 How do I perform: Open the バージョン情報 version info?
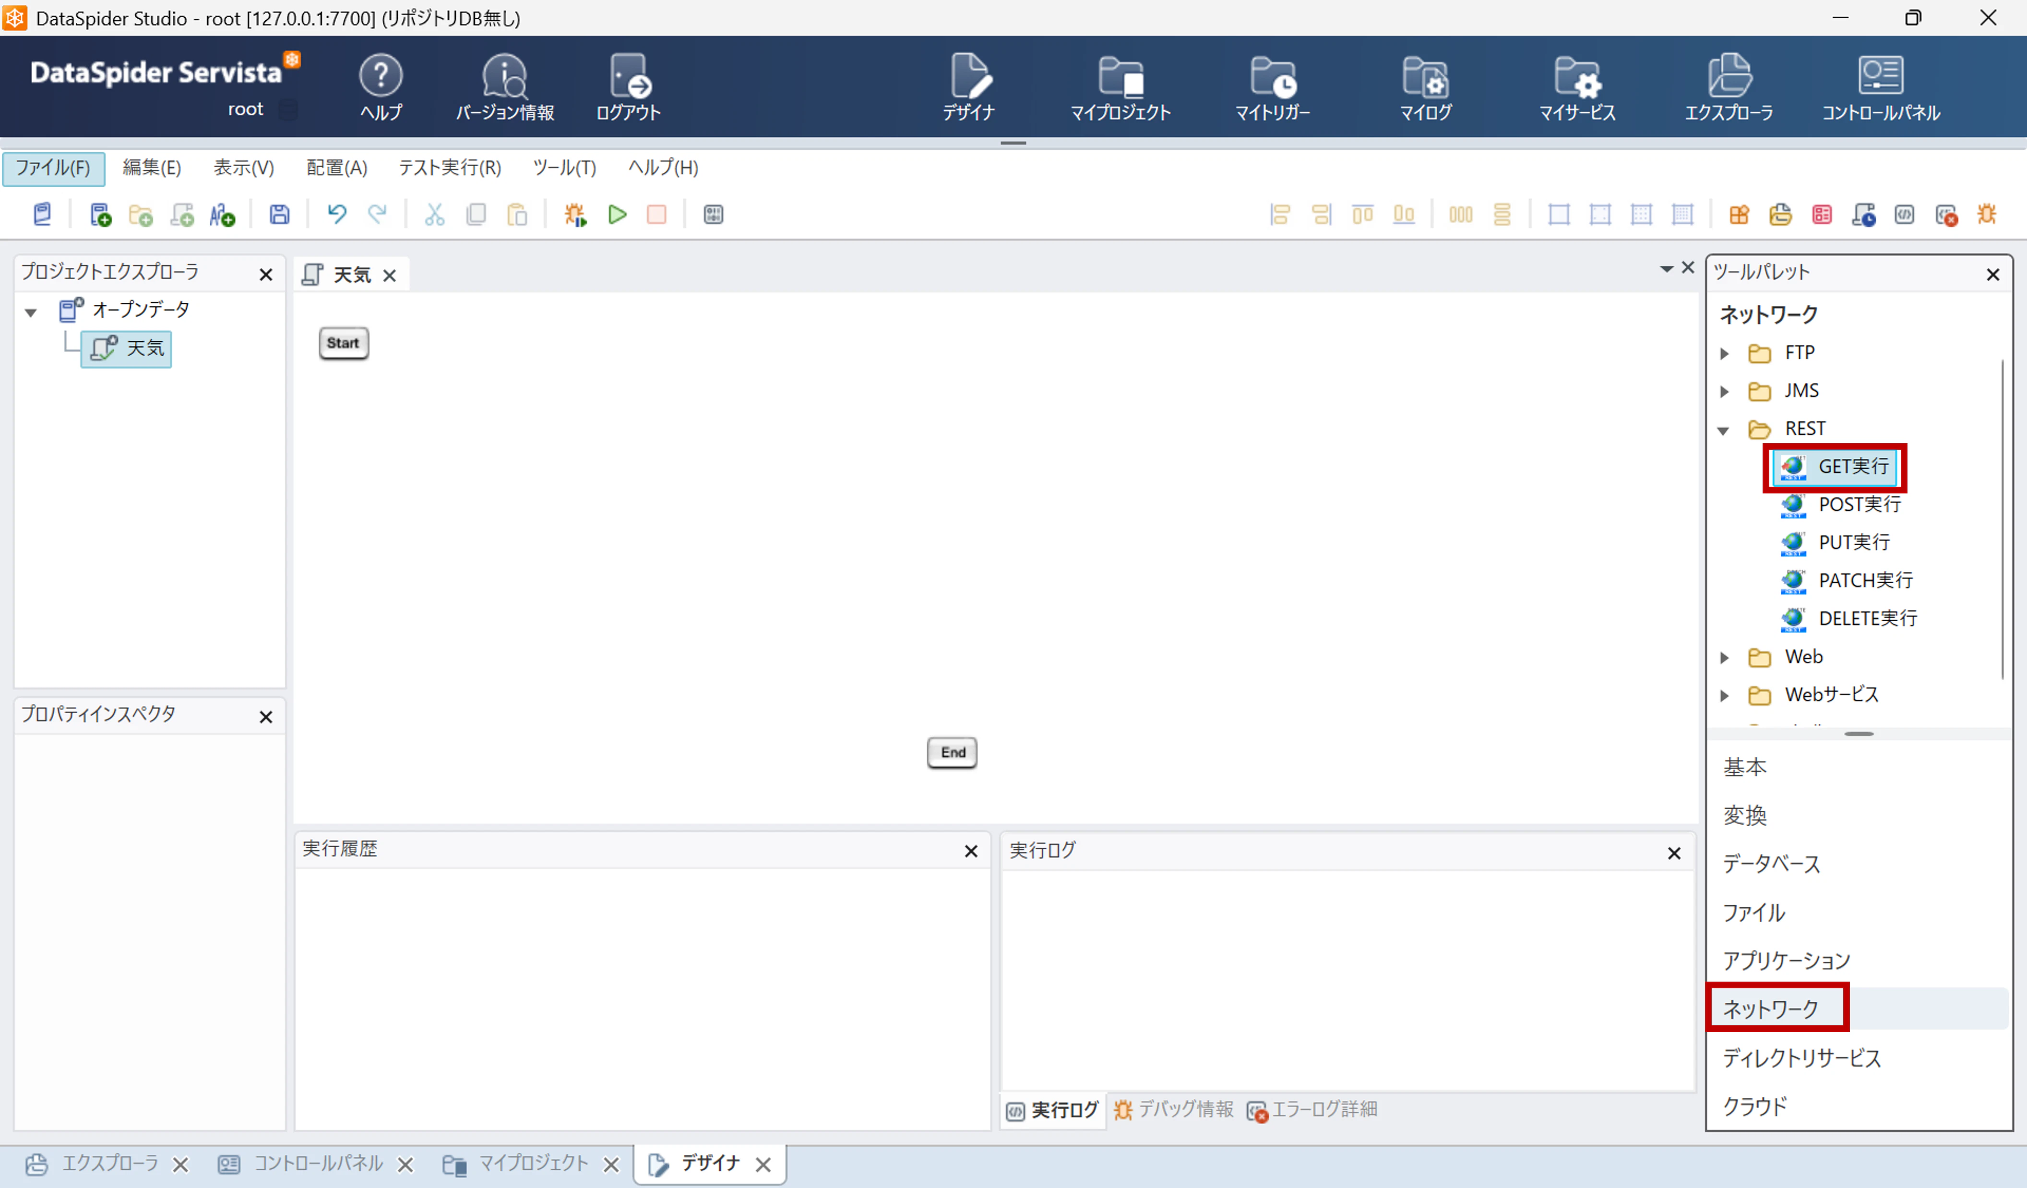point(505,87)
